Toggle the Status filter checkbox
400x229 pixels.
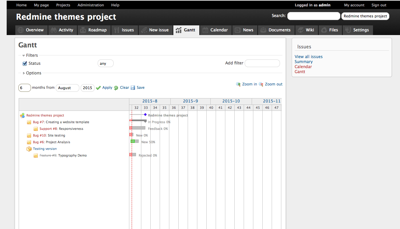point(25,63)
